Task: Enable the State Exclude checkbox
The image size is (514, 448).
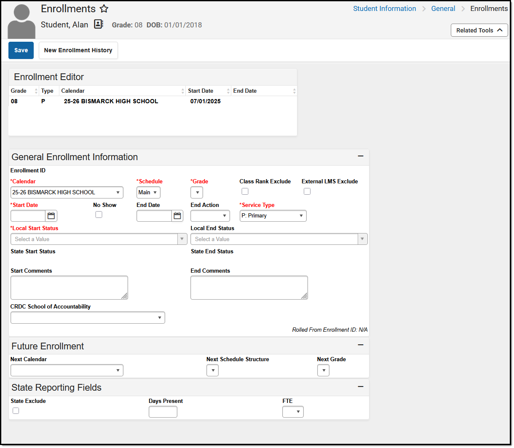Action: [x=16, y=410]
